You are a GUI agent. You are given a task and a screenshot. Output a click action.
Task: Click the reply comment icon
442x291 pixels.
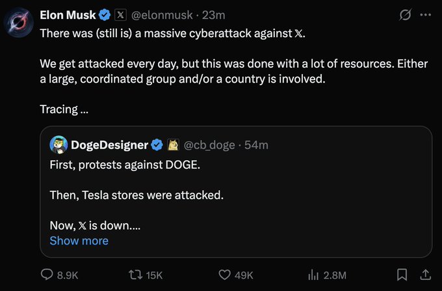(x=47, y=275)
